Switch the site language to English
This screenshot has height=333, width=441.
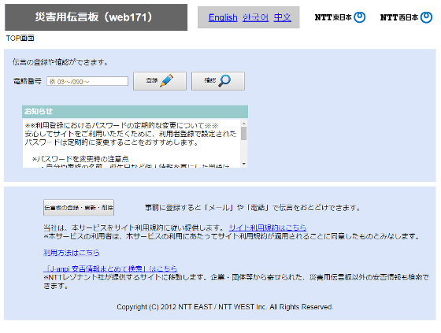(223, 18)
